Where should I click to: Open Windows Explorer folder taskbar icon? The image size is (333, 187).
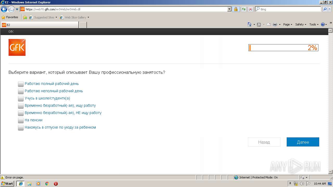(29, 184)
